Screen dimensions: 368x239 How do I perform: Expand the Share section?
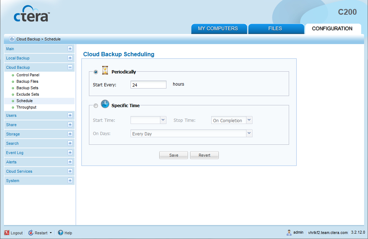pos(70,125)
